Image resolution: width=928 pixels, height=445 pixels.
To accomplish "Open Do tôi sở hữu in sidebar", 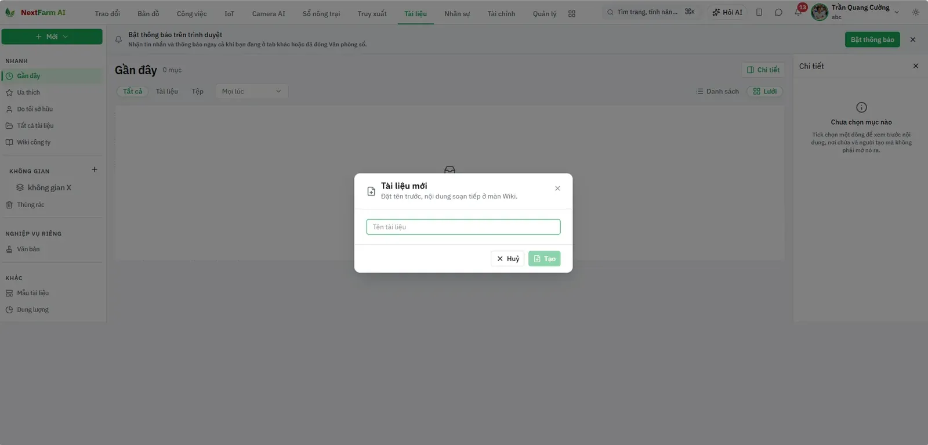I will pos(52,109).
